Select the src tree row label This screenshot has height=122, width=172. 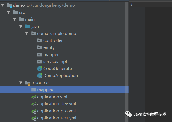[x=22, y=12]
